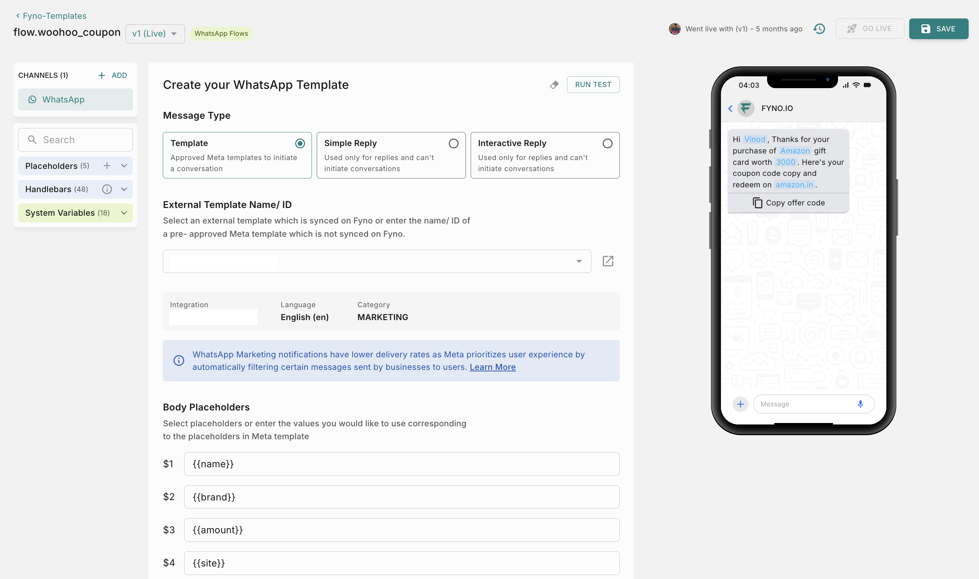Click the microphone icon in the message bar
The height and width of the screenshot is (579, 979).
point(860,404)
